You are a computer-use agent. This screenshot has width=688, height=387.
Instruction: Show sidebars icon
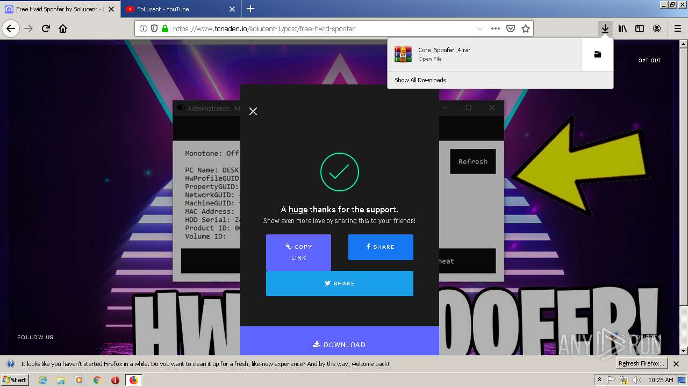click(x=640, y=28)
